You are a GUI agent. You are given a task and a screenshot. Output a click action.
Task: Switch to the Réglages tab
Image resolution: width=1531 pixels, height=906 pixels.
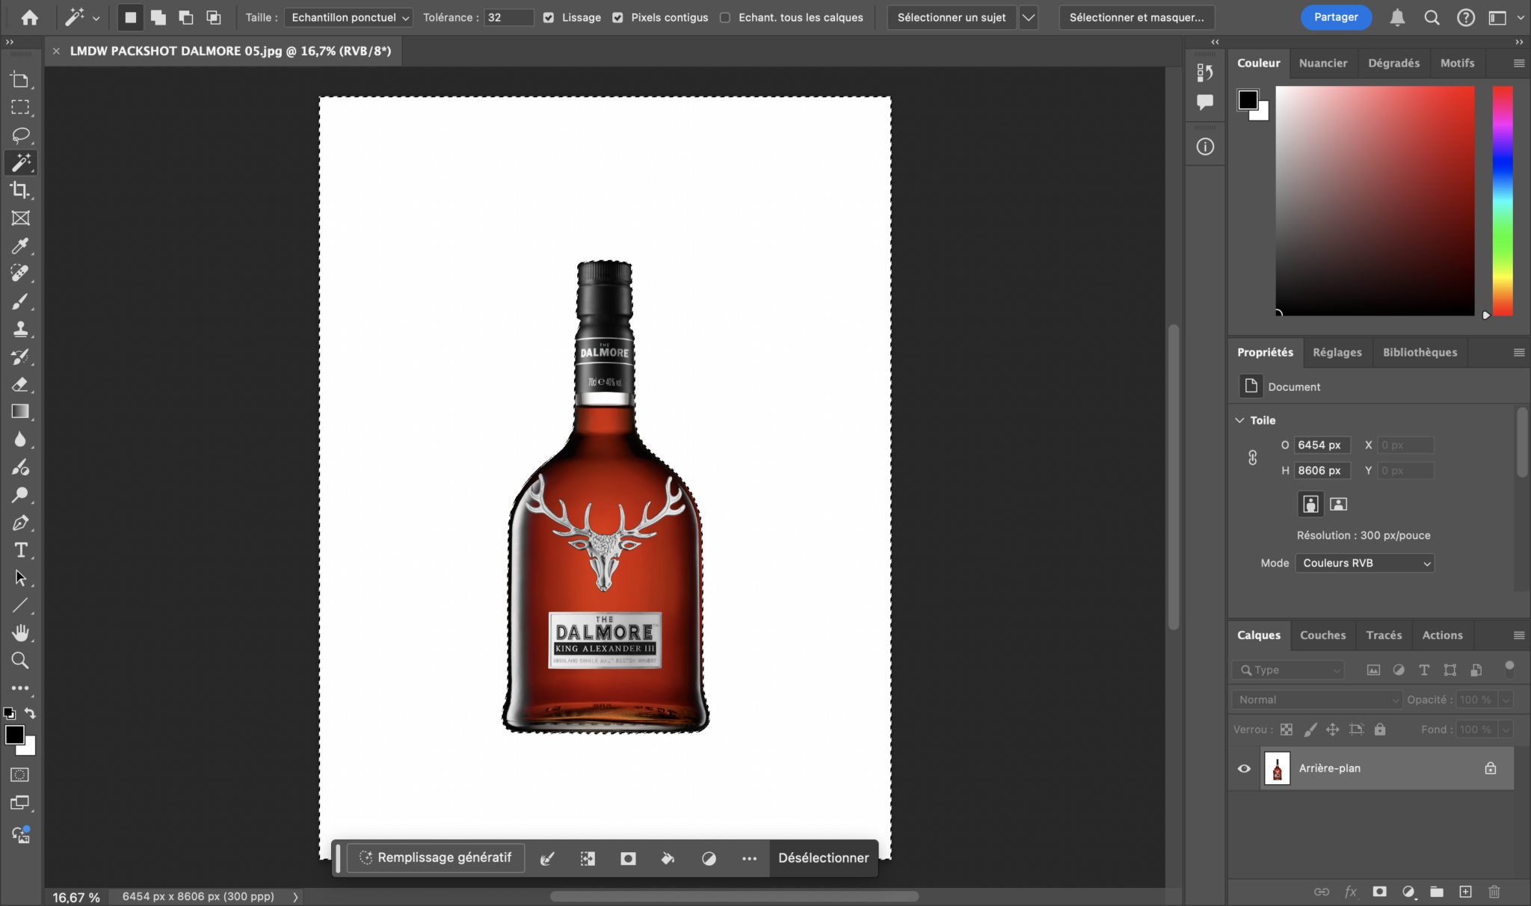[1337, 352]
